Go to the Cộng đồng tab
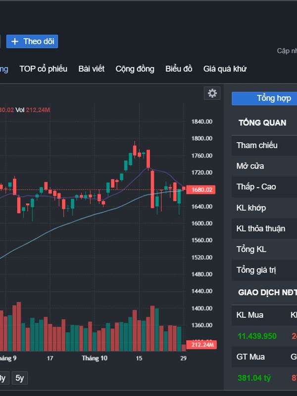This screenshot has width=297, height=396. click(135, 69)
